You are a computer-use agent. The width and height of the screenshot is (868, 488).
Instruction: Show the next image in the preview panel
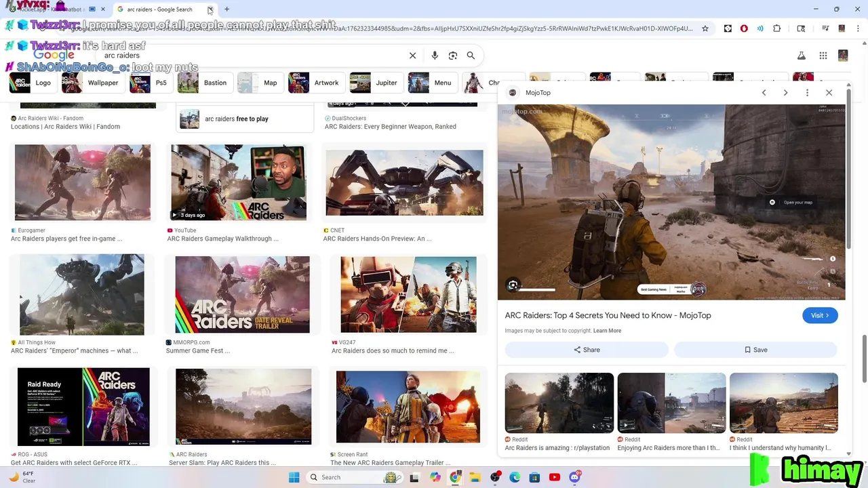click(x=785, y=93)
